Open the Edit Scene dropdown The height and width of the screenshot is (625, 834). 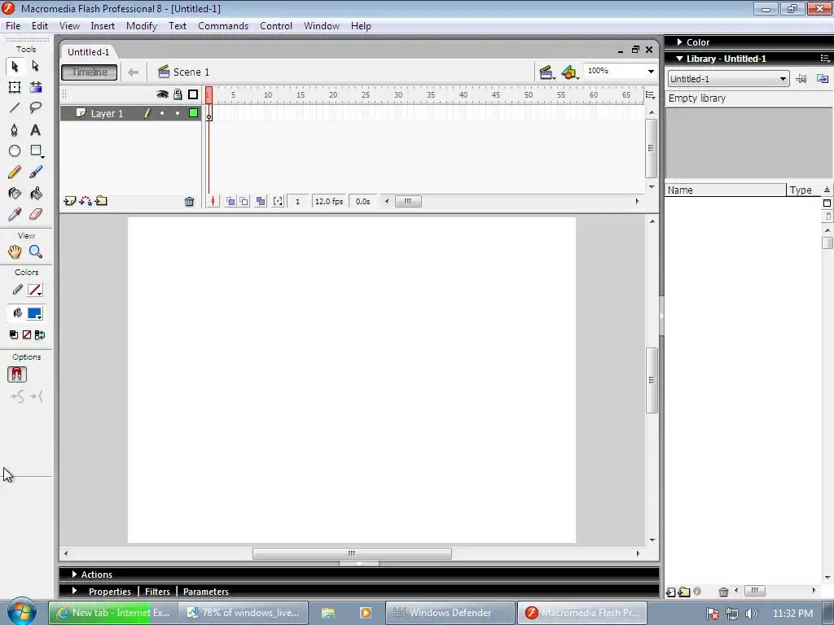click(546, 72)
